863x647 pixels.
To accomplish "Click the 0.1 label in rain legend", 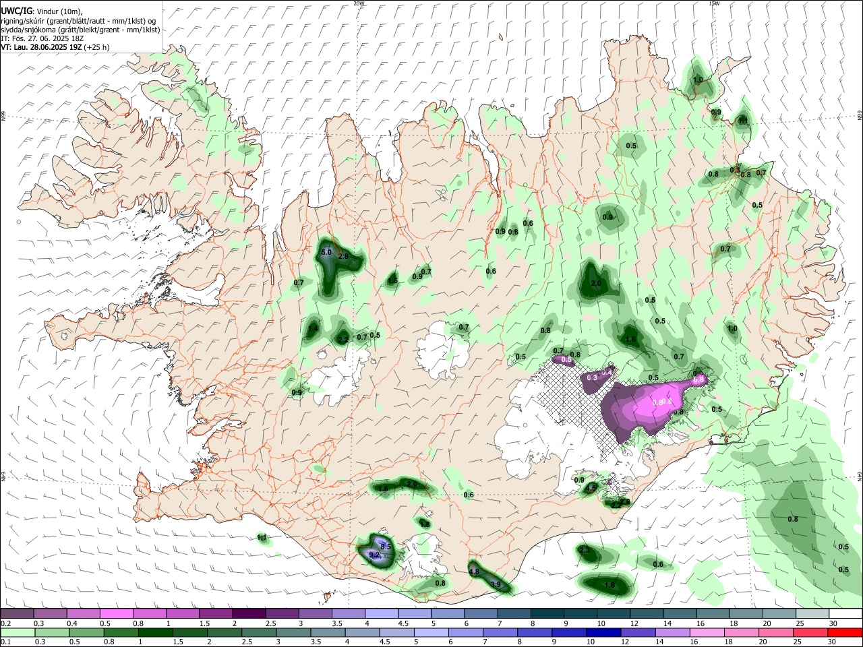I will pyautogui.click(x=5, y=642).
